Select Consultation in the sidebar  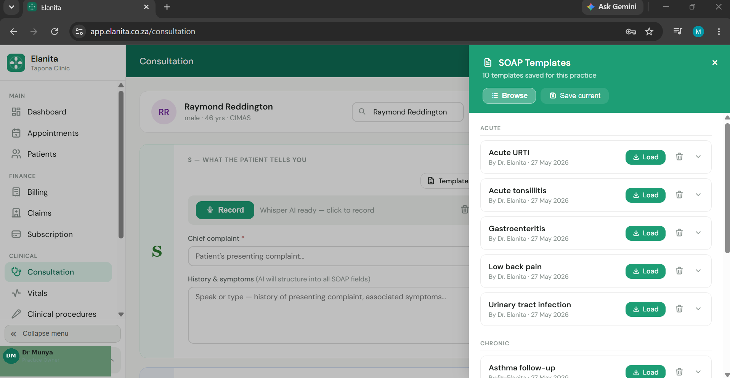tap(58, 272)
